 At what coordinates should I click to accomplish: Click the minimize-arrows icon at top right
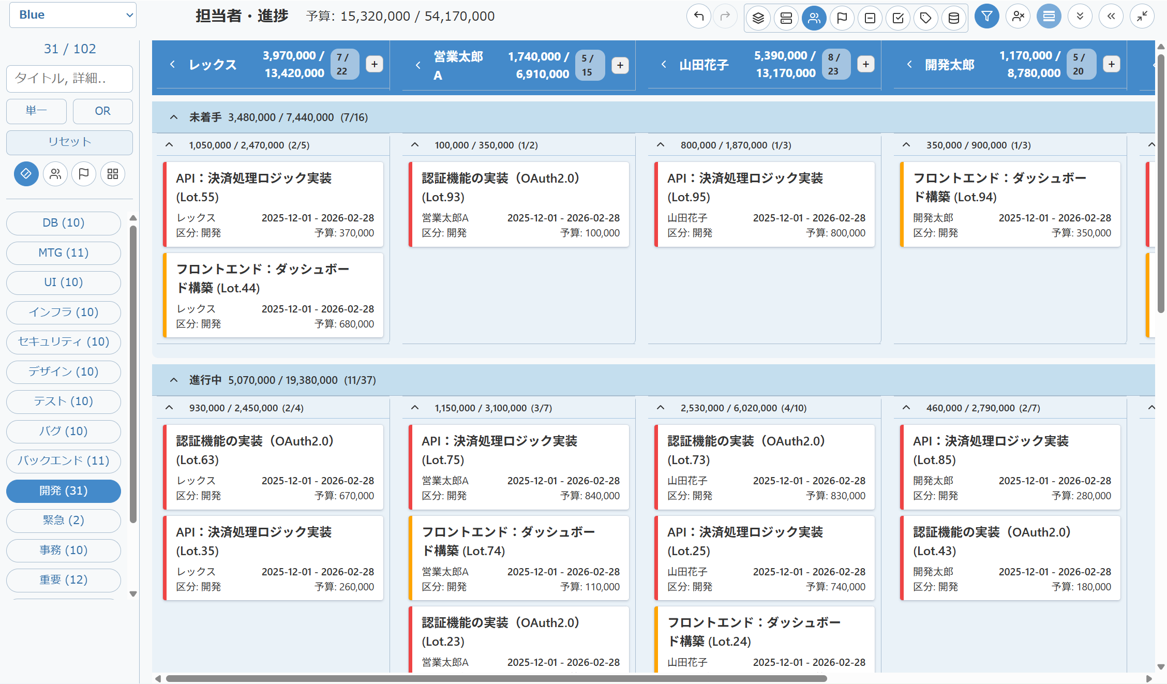pyautogui.click(x=1142, y=17)
